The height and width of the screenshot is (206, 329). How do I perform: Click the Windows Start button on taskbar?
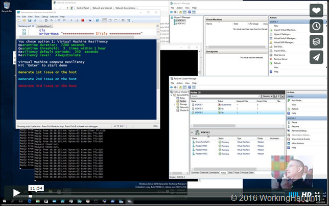point(5,201)
